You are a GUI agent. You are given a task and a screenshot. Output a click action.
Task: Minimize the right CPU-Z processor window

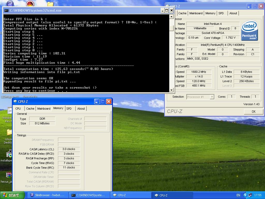(x=249, y=6)
